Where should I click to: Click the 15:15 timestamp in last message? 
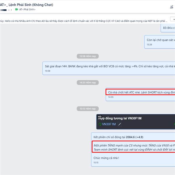96,163
